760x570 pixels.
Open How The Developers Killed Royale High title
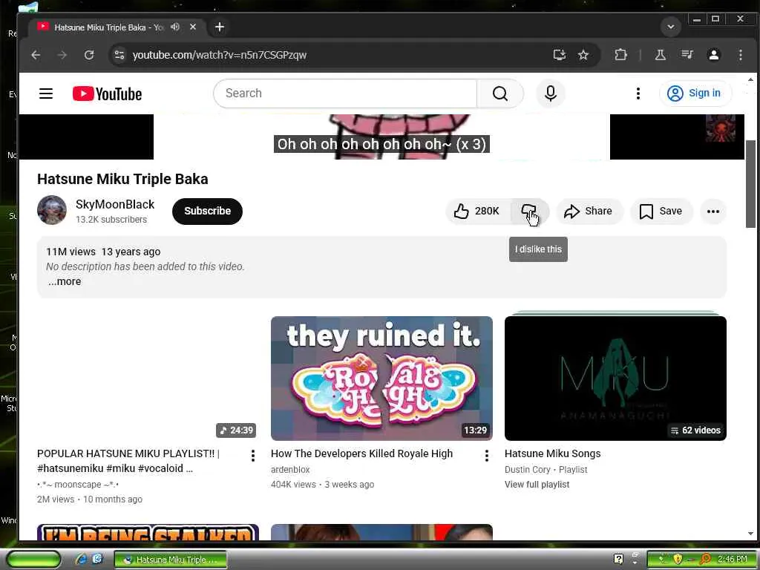point(362,453)
